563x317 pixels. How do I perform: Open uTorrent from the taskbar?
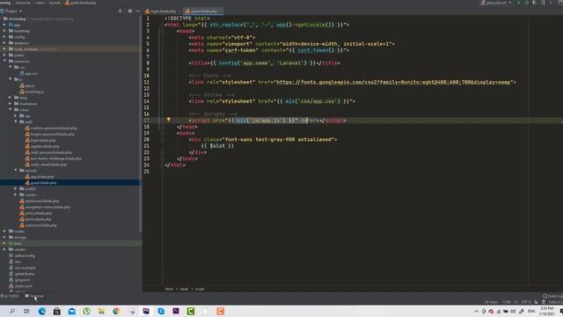(86, 311)
